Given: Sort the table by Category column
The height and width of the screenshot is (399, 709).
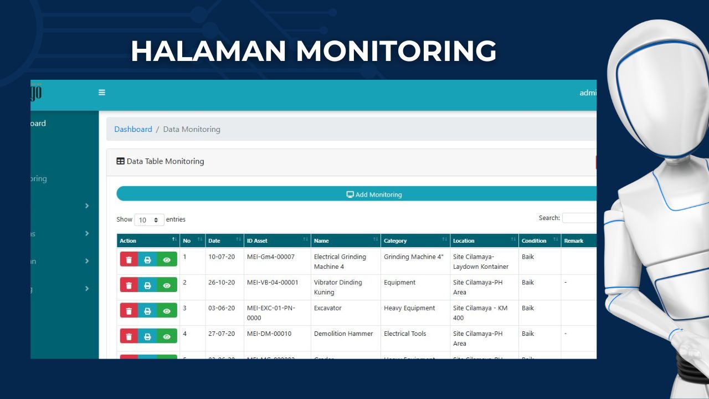Looking at the screenshot, I should click(x=415, y=241).
